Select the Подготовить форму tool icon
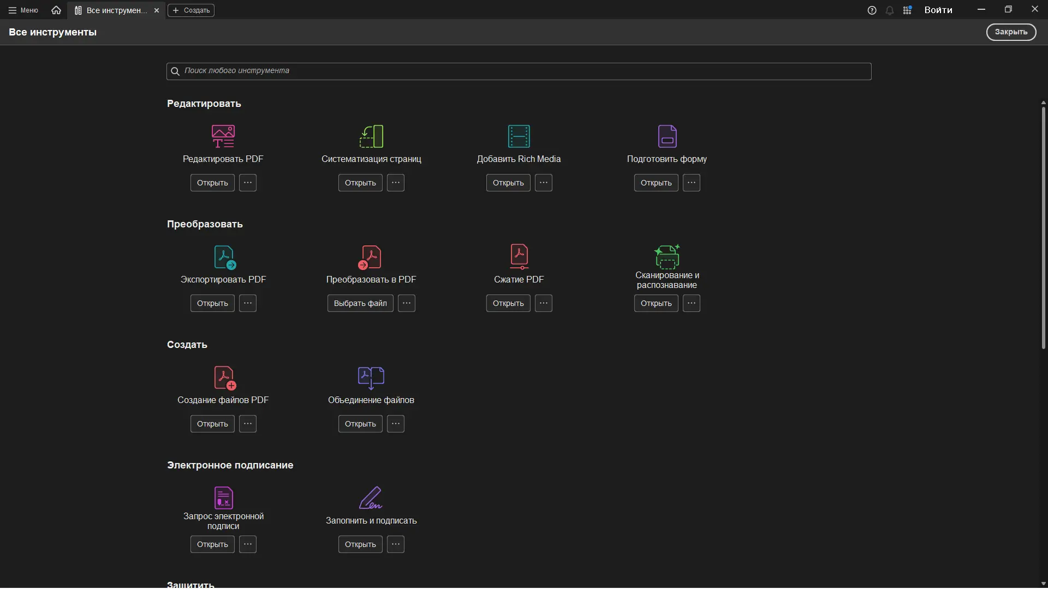The image size is (1048, 589). click(x=667, y=136)
